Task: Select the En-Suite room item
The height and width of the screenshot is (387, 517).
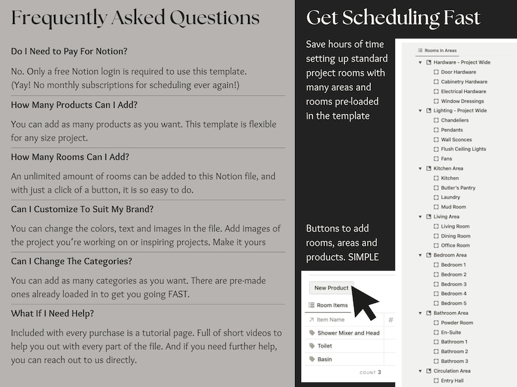Action: (447, 332)
